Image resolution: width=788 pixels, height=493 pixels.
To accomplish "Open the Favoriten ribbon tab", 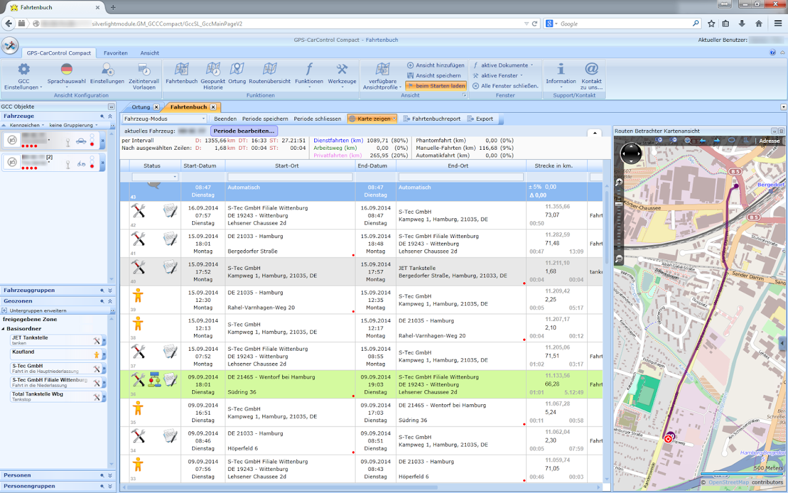I will pos(116,53).
